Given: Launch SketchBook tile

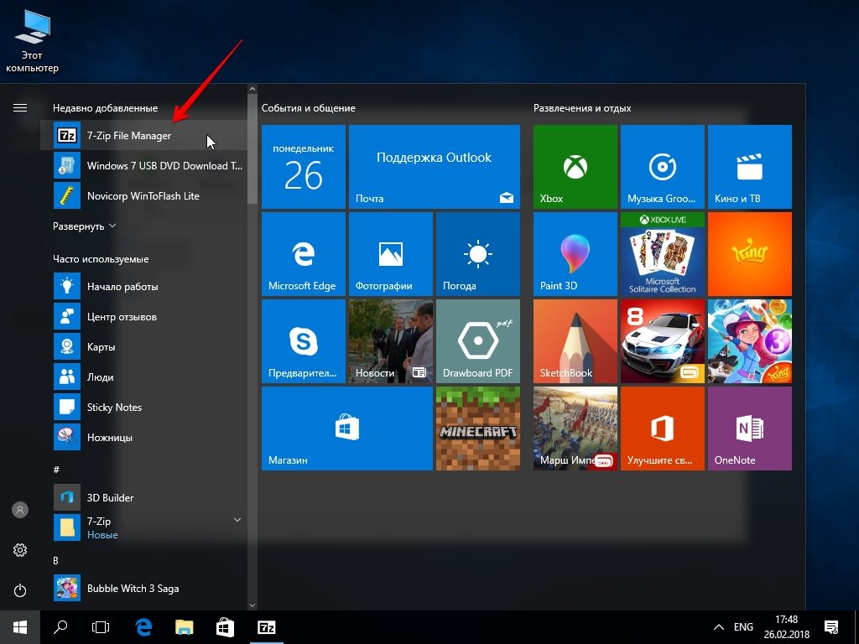Looking at the screenshot, I should [x=575, y=341].
